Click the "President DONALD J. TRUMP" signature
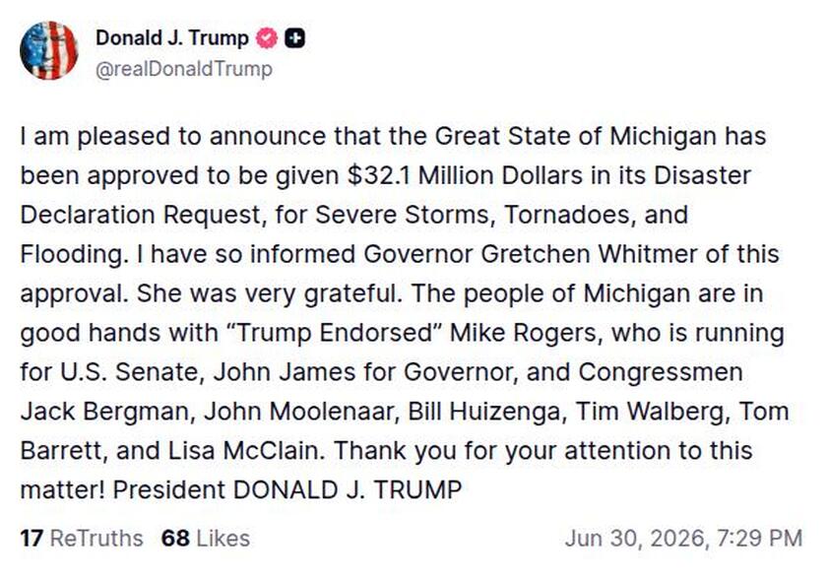This screenshot has height=580, width=827. [x=287, y=490]
